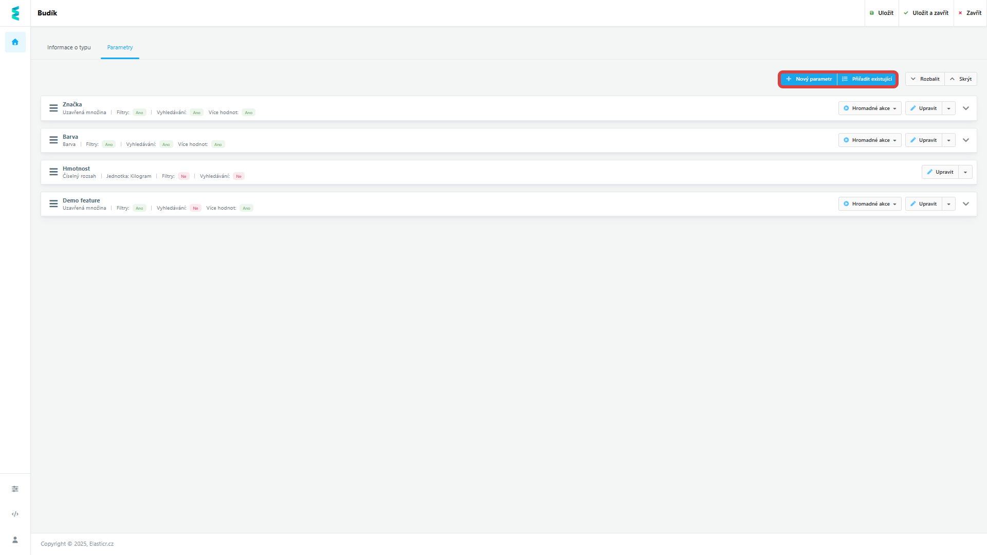This screenshot has width=987, height=555.
Task: Click the Elasticr logo icon
Action: [x=15, y=13]
